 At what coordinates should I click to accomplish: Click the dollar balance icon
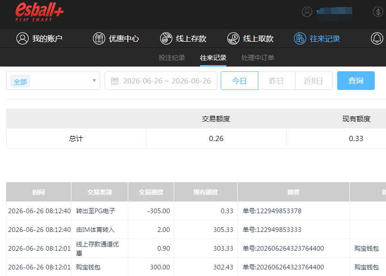[x=378, y=12]
